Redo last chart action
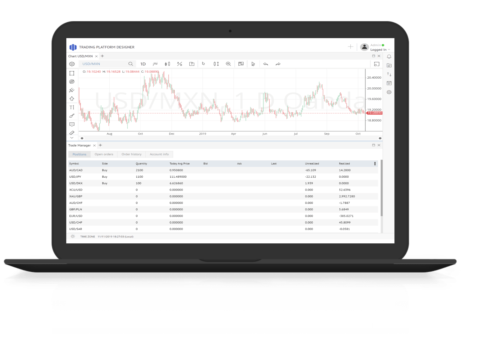This screenshot has width=482, height=344. click(x=278, y=64)
